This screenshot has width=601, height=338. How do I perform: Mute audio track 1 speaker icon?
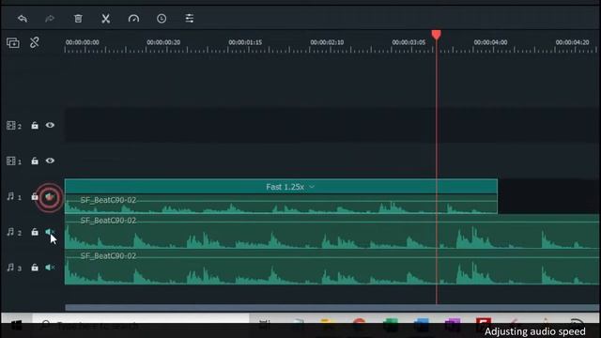click(50, 197)
